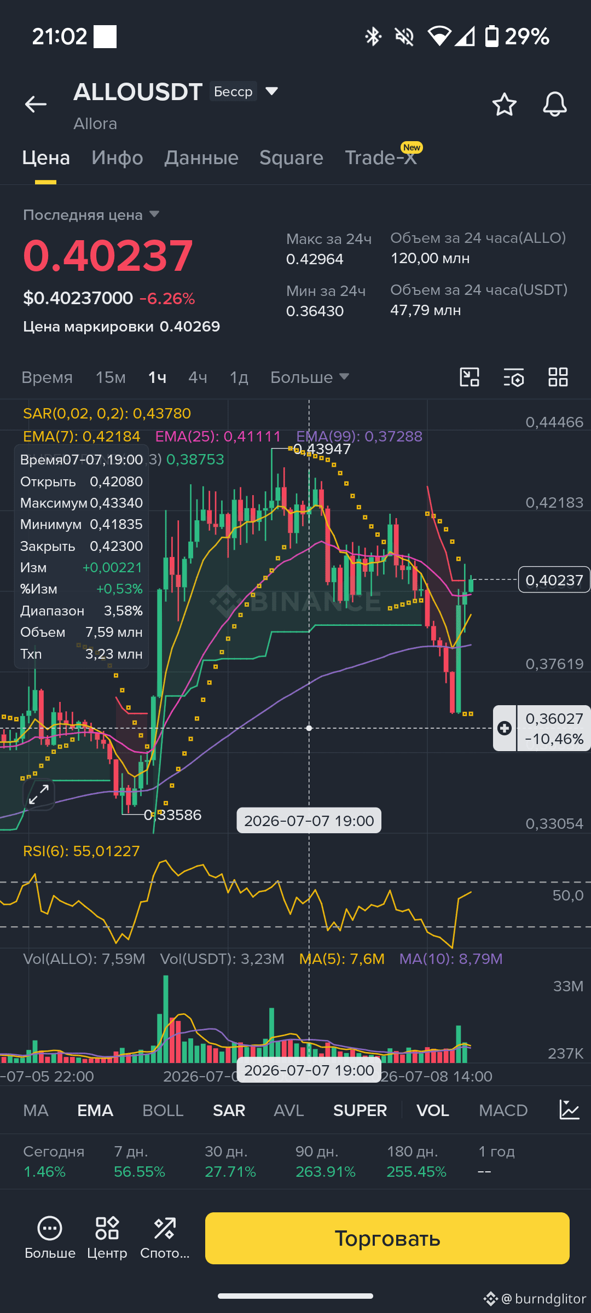Open the Больше timeframe dropdown
This screenshot has width=591, height=1313.
coord(309,377)
